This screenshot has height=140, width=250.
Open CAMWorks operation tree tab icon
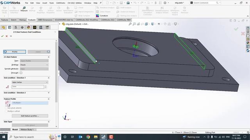pyautogui.click(x=41, y=28)
